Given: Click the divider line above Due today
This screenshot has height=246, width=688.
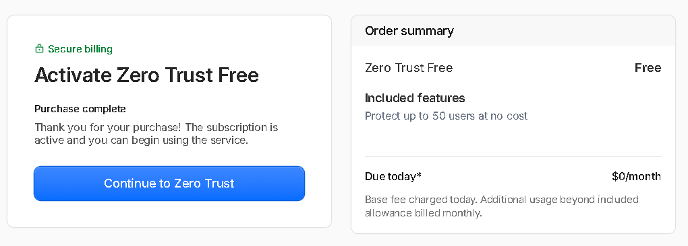Looking at the screenshot, I should point(513,156).
